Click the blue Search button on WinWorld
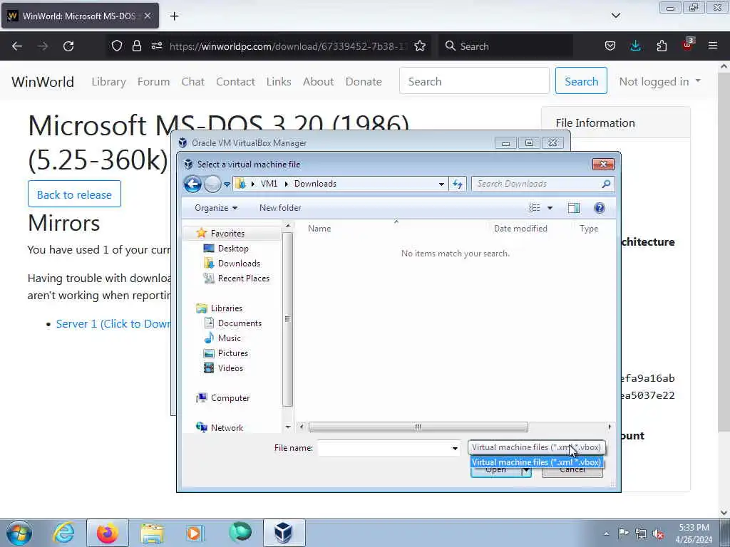The height and width of the screenshot is (547, 730). coord(581,81)
